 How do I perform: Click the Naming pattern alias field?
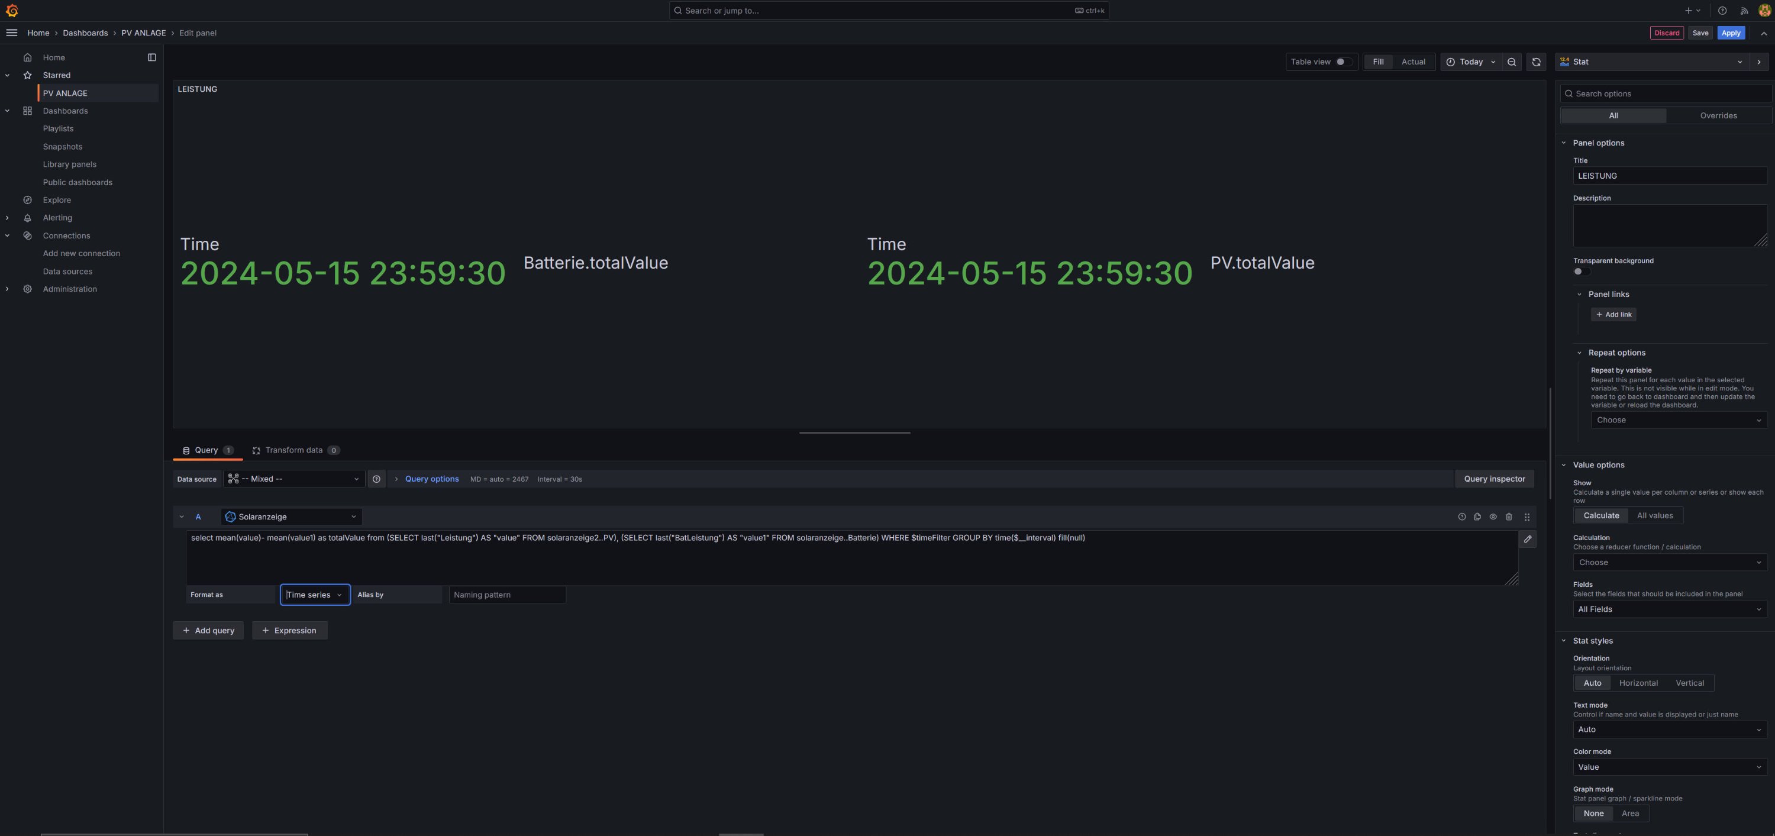click(507, 595)
